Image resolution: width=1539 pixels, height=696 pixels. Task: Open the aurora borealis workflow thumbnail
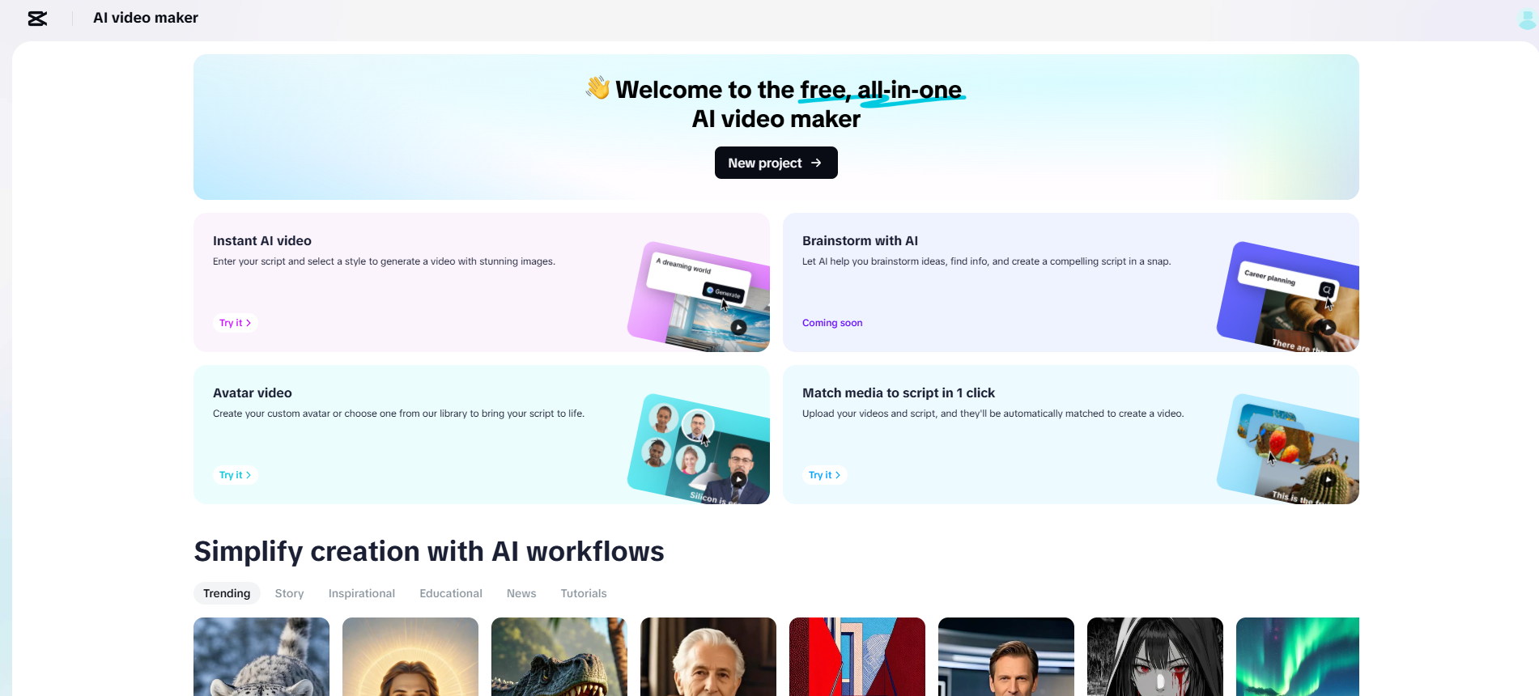(1298, 656)
